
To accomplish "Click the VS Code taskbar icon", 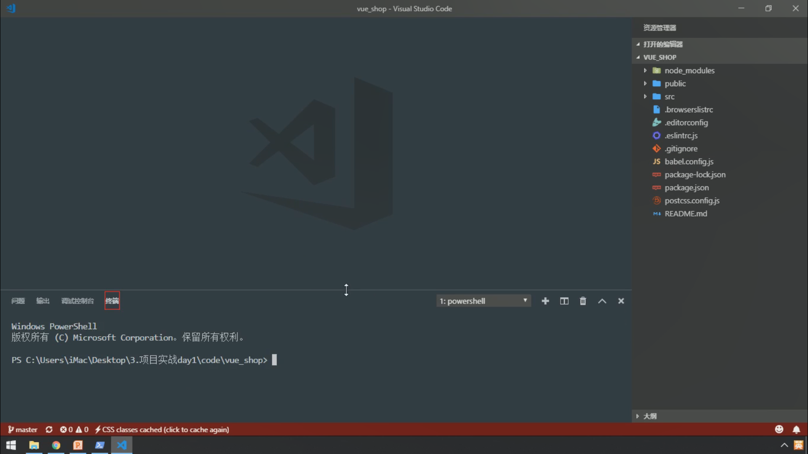I will [122, 445].
